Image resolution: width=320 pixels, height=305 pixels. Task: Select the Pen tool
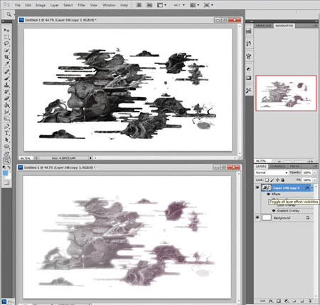point(6,126)
